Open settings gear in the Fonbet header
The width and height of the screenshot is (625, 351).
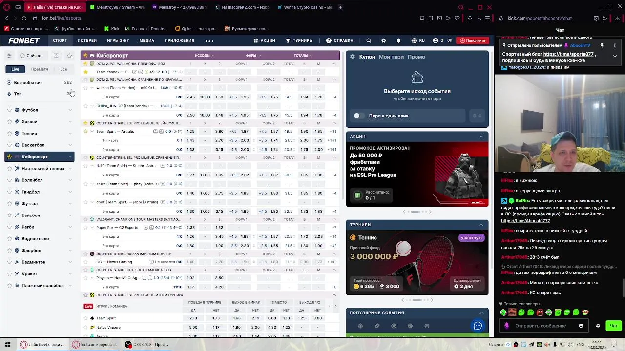(384, 40)
